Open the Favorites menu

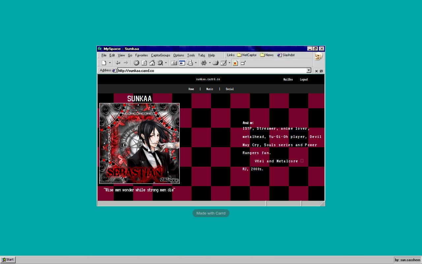(141, 55)
